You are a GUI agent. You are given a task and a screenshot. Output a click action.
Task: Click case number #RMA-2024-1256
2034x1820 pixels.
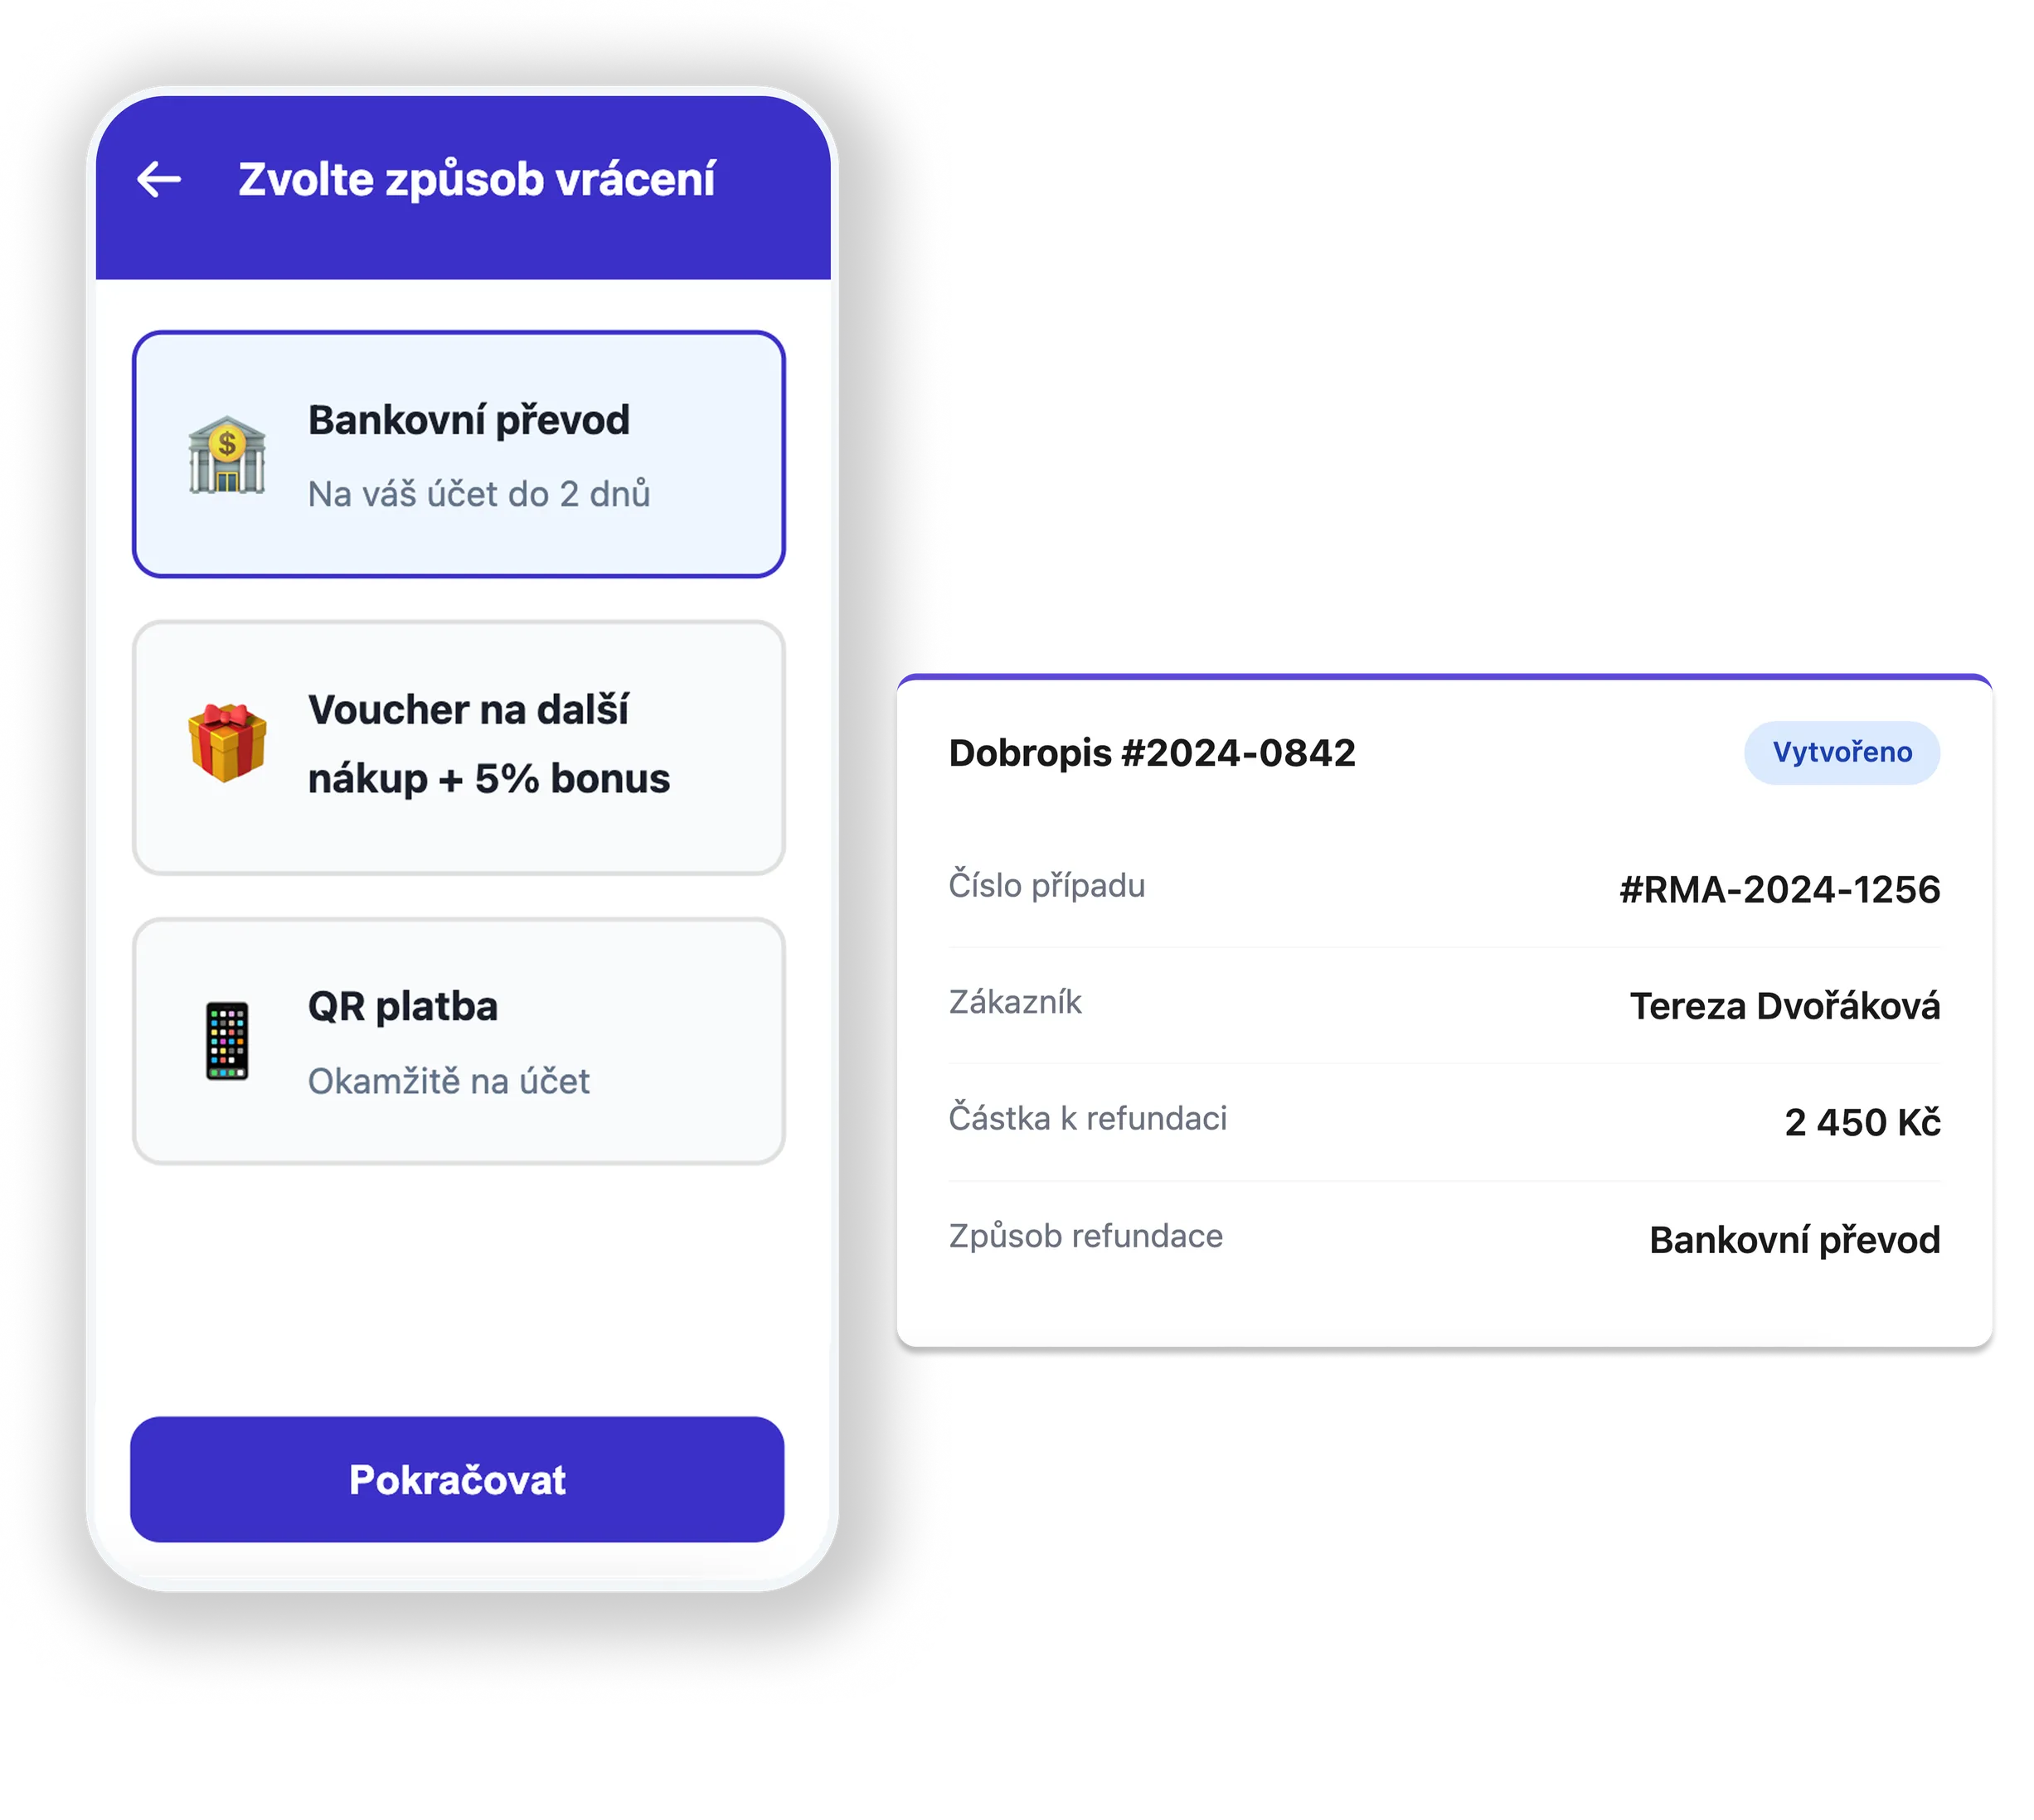pyautogui.click(x=1780, y=889)
